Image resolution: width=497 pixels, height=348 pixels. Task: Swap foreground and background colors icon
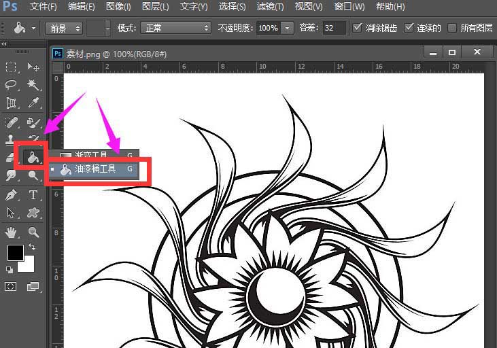(x=32, y=247)
